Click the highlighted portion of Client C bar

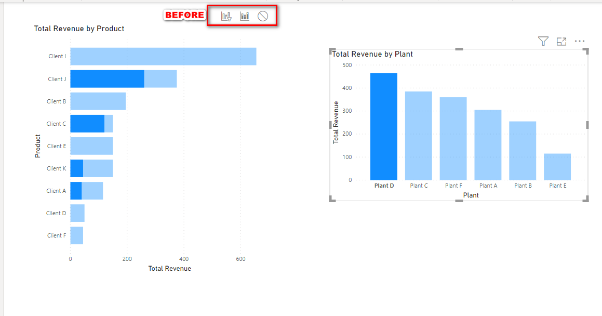[x=87, y=124]
